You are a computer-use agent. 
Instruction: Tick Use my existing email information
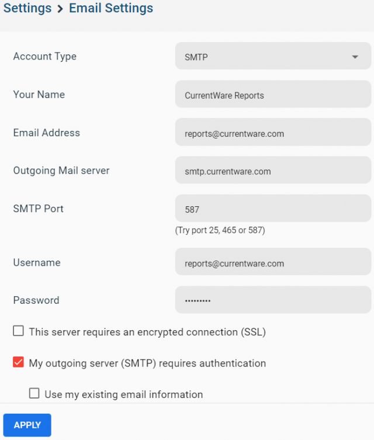(34, 393)
